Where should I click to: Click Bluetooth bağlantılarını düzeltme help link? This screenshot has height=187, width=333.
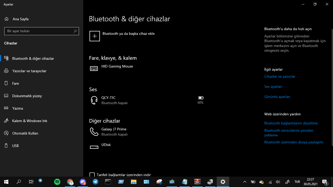point(291,123)
